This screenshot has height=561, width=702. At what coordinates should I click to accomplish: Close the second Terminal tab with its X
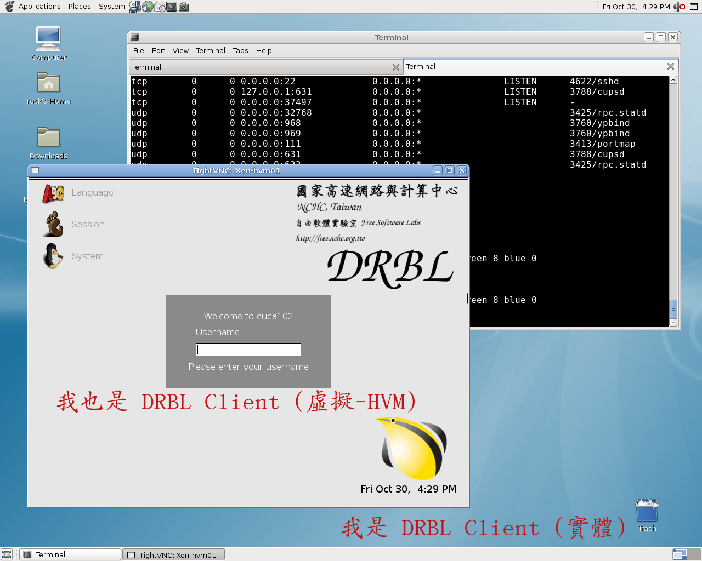(671, 66)
